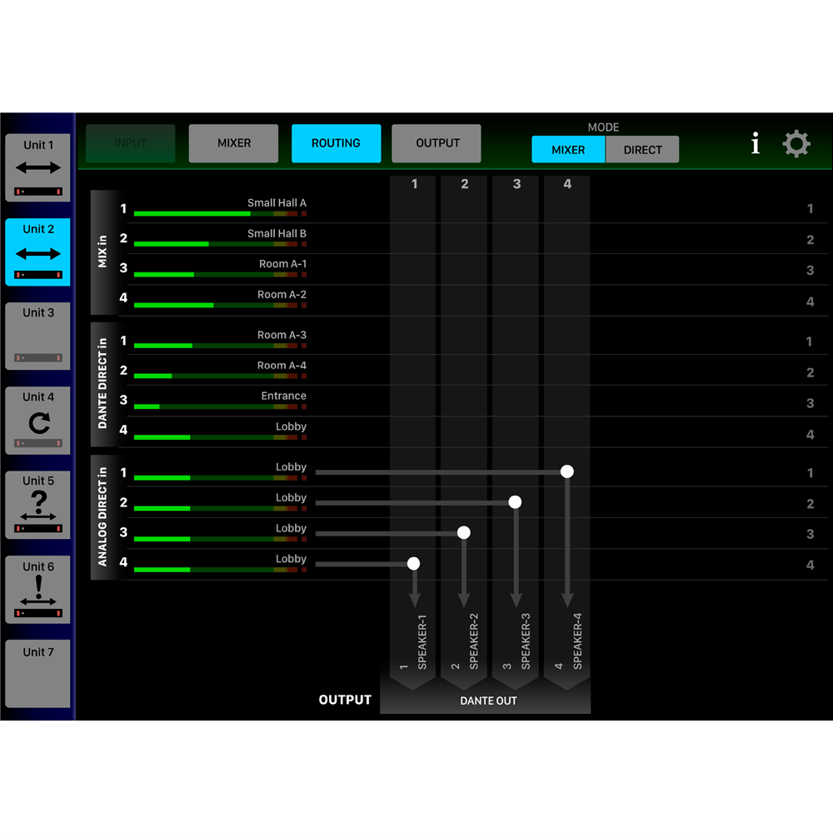Select Unit 5 with question mark icon
The width and height of the screenshot is (833, 833).
tap(38, 505)
